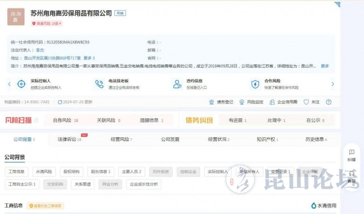Open the 客服 headset icon
The height and width of the screenshot is (214, 364).
pyautogui.click(x=351, y=174)
